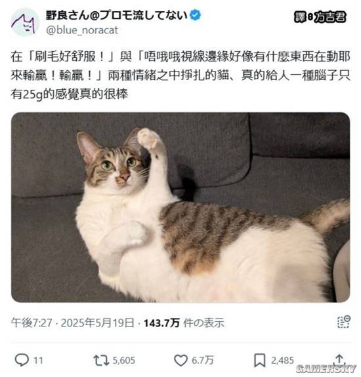Open the cat photo thumbnail

(x=180, y=207)
